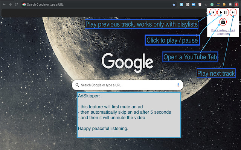Open the snowflake-pattern extension icon
241x150 pixels.
pos(182,4)
